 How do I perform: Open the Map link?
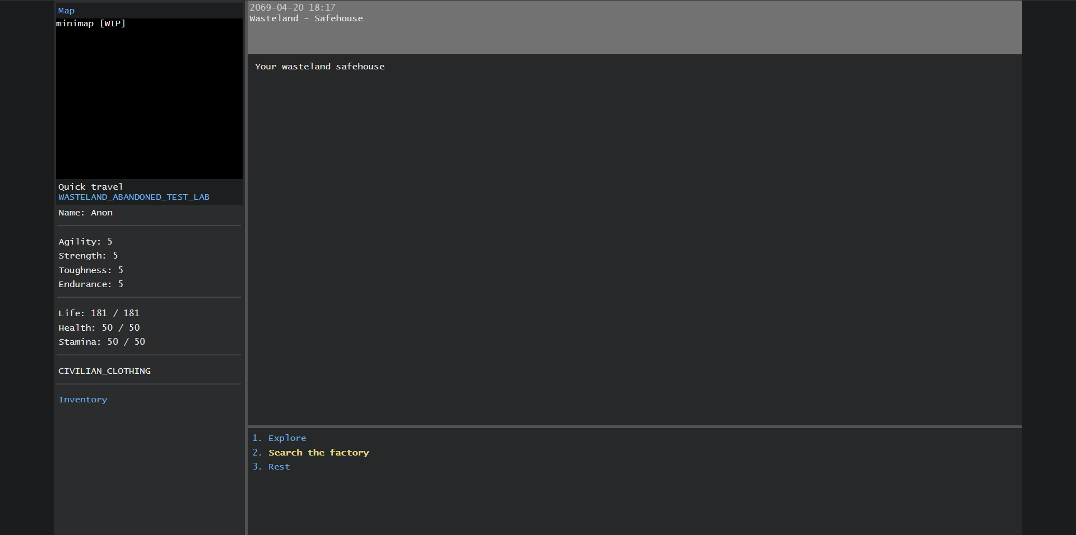tap(66, 11)
